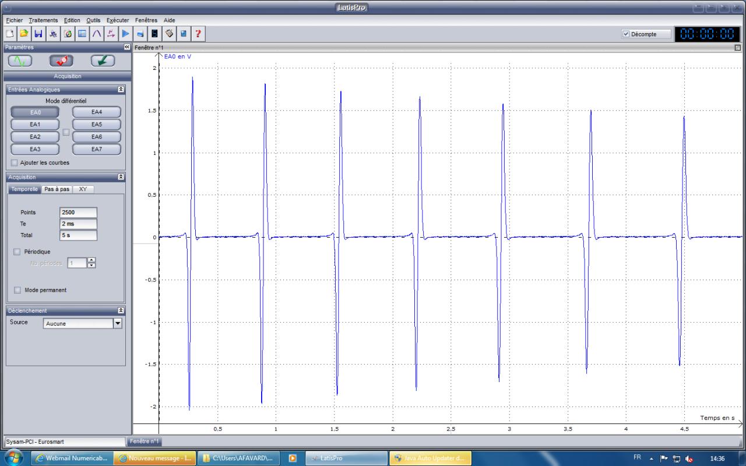Open the Windows Start menu

click(13, 458)
